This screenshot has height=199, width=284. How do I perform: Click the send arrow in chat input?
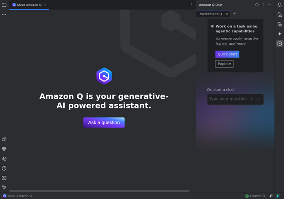coord(259,99)
